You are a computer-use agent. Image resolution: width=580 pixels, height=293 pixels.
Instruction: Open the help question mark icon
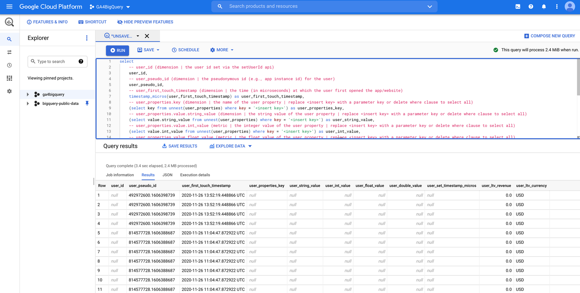[531, 6]
